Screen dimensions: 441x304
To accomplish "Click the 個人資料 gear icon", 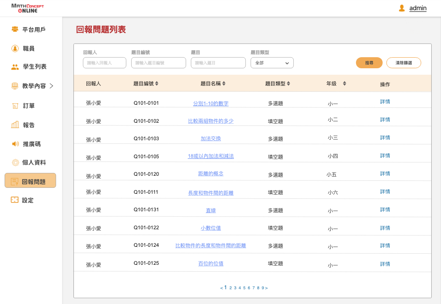I will tap(15, 162).
